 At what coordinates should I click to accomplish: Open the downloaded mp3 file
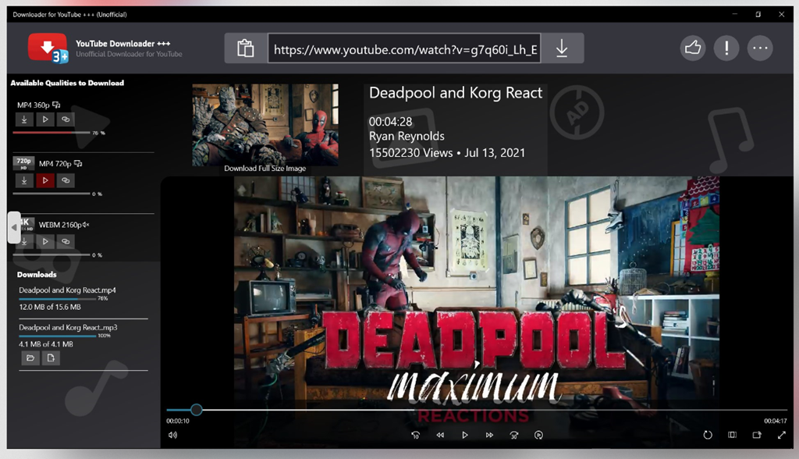coord(51,358)
